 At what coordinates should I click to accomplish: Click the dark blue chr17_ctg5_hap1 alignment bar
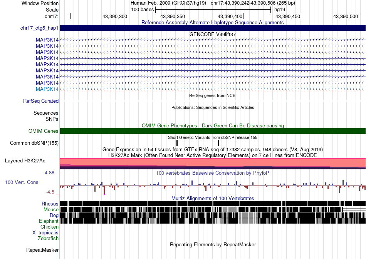pyautogui.click(x=213, y=28)
